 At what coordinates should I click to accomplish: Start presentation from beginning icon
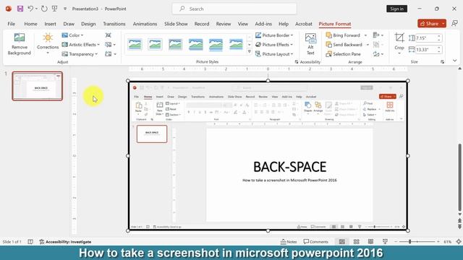tap(55, 9)
